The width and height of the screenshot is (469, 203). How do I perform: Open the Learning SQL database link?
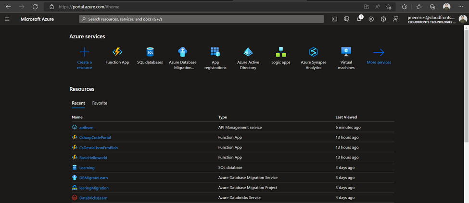(87, 168)
